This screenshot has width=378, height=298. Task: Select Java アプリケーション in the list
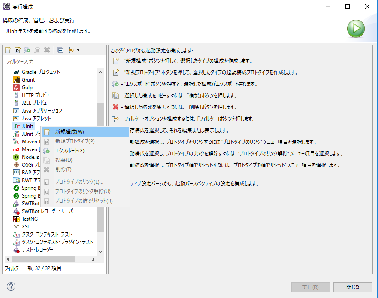(x=42, y=111)
